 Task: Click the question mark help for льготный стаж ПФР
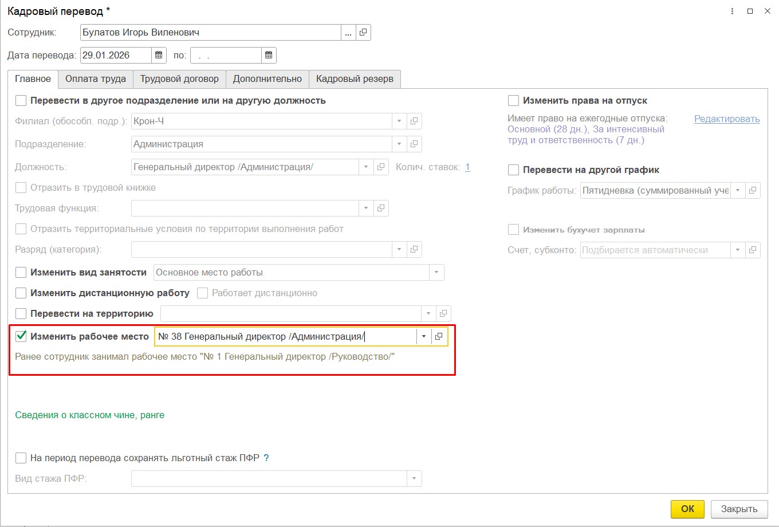(266, 458)
